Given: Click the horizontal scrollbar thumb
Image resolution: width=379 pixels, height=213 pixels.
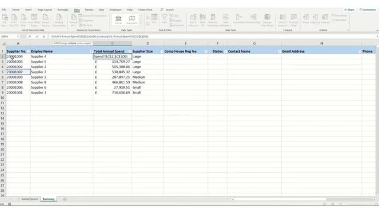Looking at the screenshot, I should (280, 199).
